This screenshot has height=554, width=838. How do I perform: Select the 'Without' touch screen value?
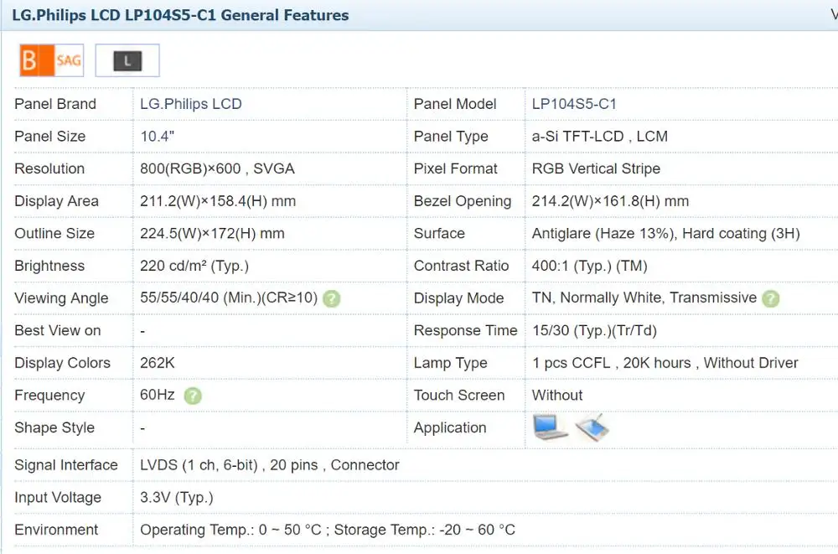click(x=557, y=396)
